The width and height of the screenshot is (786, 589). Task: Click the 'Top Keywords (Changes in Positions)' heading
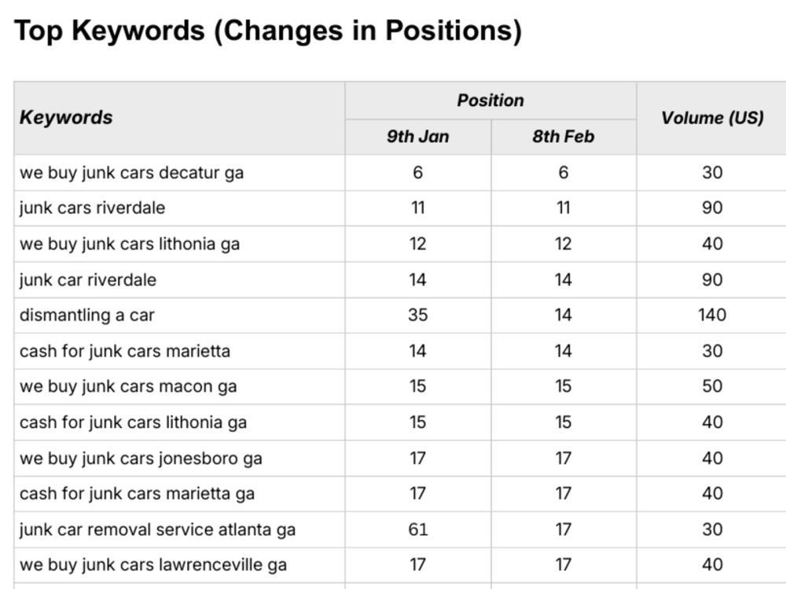click(x=268, y=30)
